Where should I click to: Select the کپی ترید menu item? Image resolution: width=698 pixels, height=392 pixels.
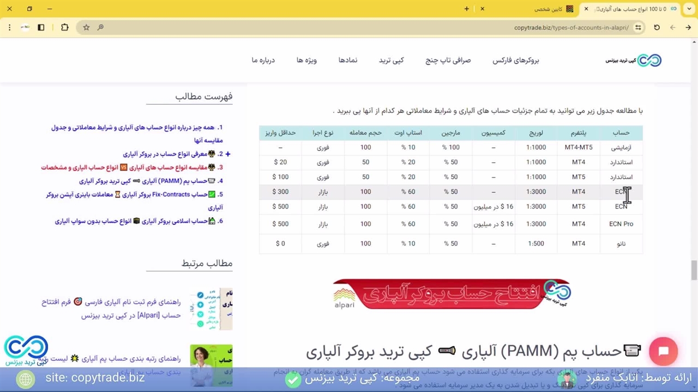pos(391,60)
